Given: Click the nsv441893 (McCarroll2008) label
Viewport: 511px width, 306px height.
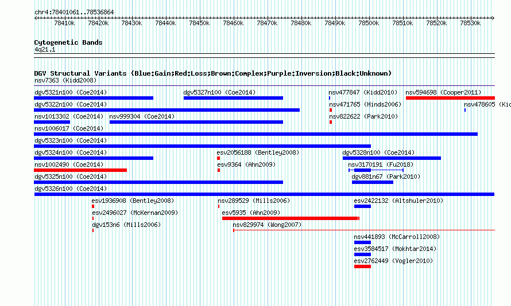Looking at the screenshot, I should click(x=397, y=237).
